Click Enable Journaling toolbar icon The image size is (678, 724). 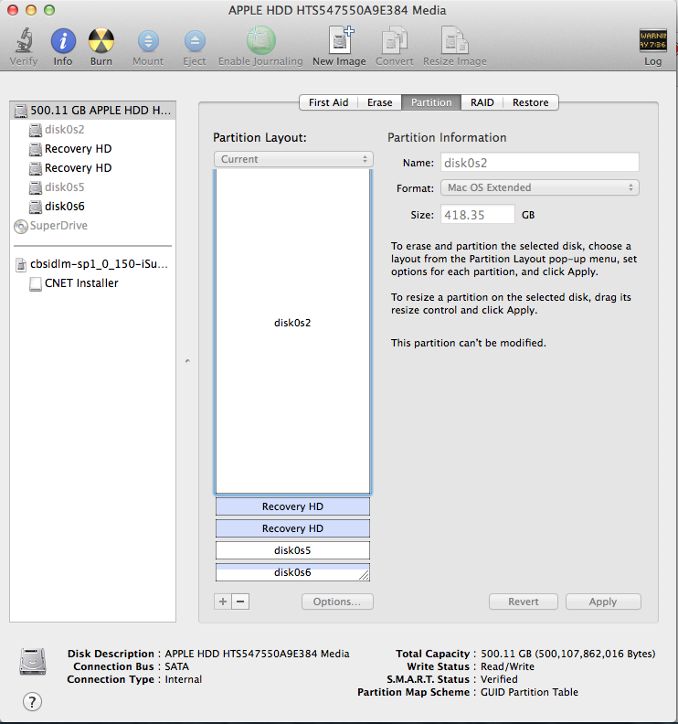point(260,40)
